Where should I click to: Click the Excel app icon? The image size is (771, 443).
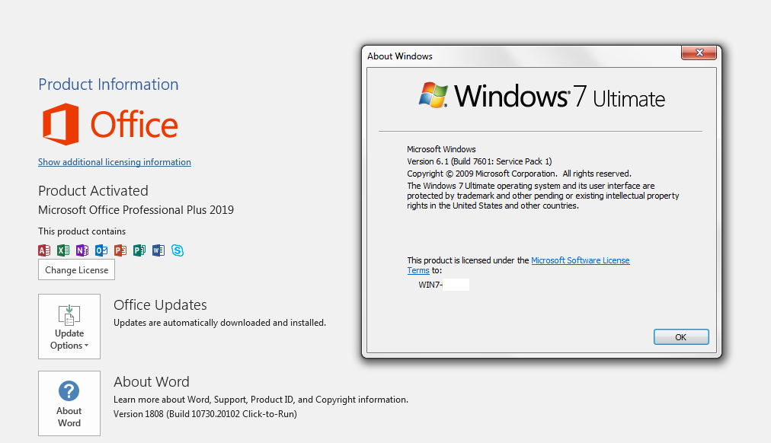point(63,250)
